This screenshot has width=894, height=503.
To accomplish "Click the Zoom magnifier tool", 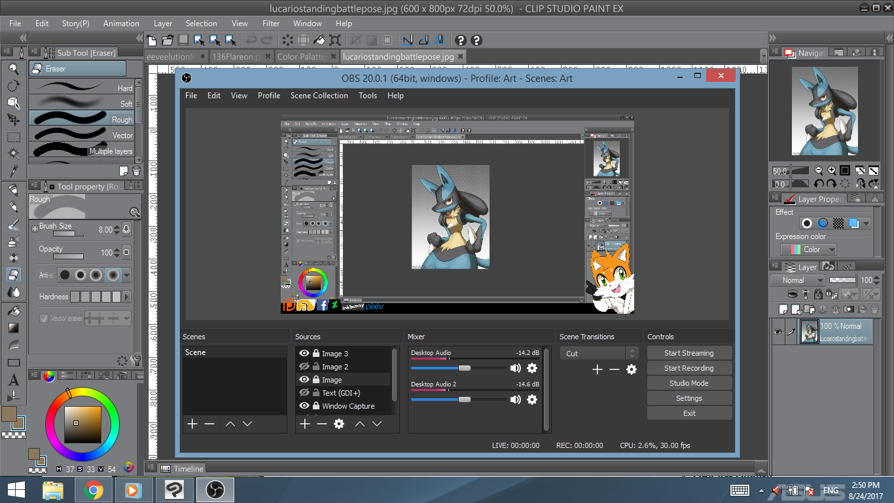I will click(13, 69).
